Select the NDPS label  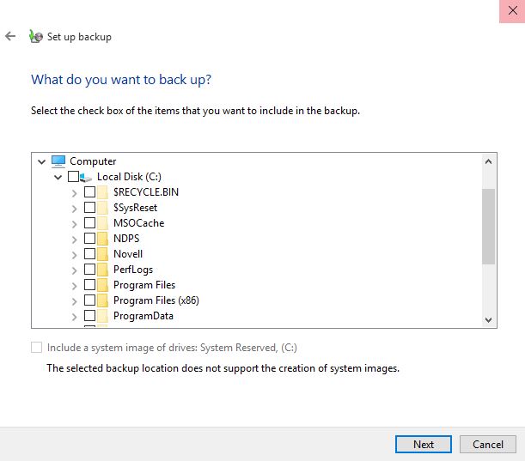[126, 239]
